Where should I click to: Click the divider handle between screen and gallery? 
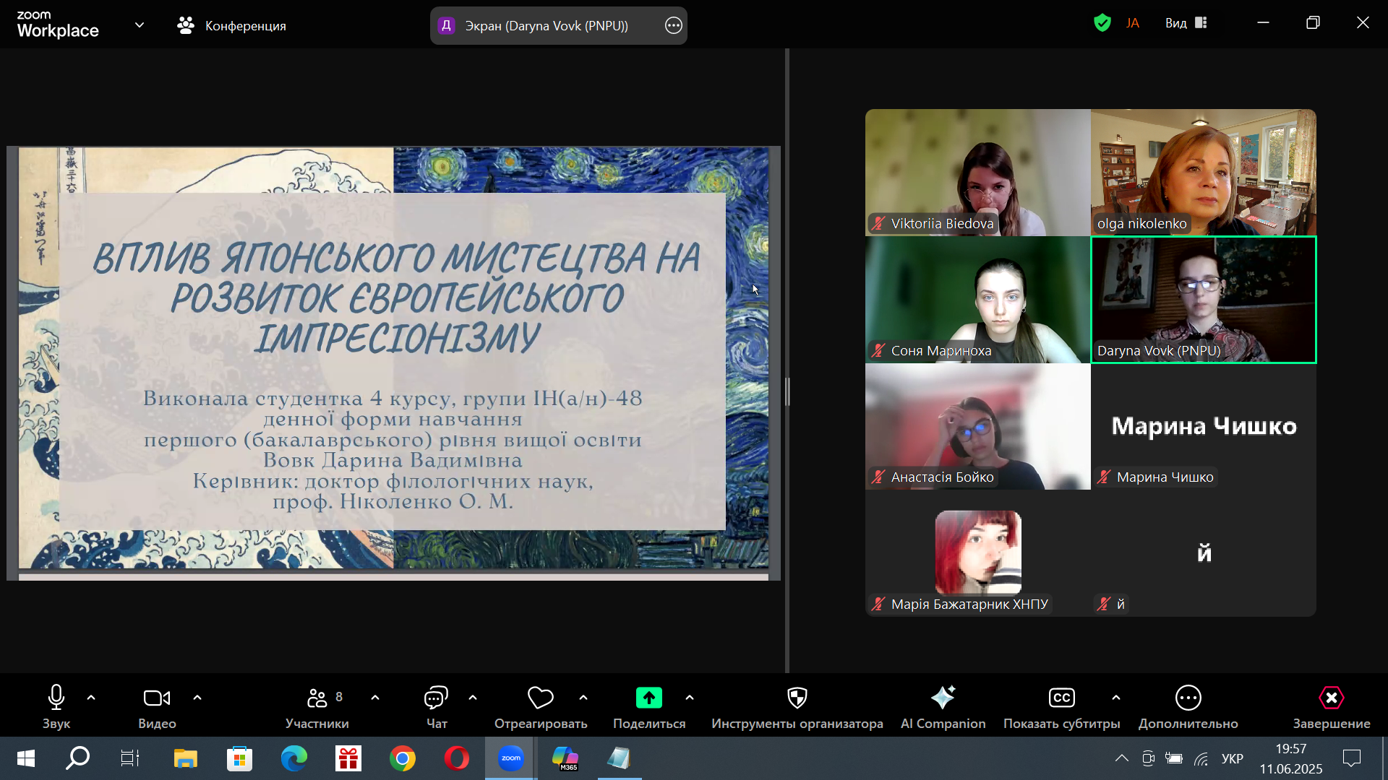click(x=787, y=391)
